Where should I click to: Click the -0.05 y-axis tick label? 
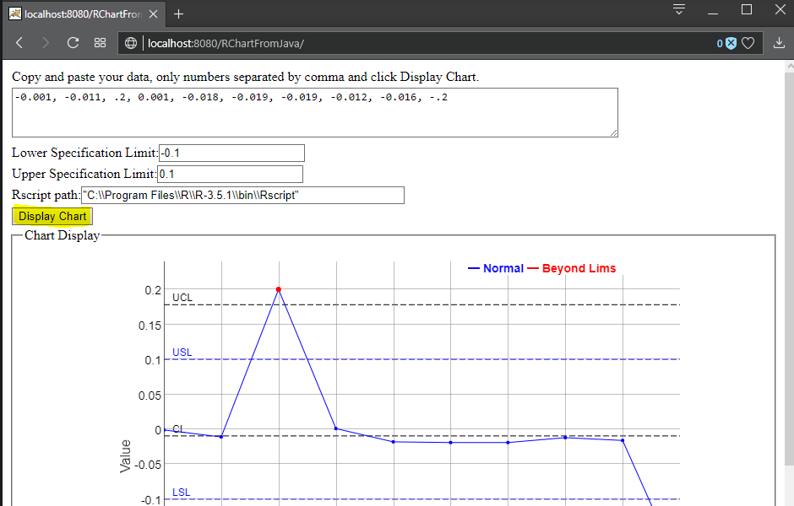[147, 465]
